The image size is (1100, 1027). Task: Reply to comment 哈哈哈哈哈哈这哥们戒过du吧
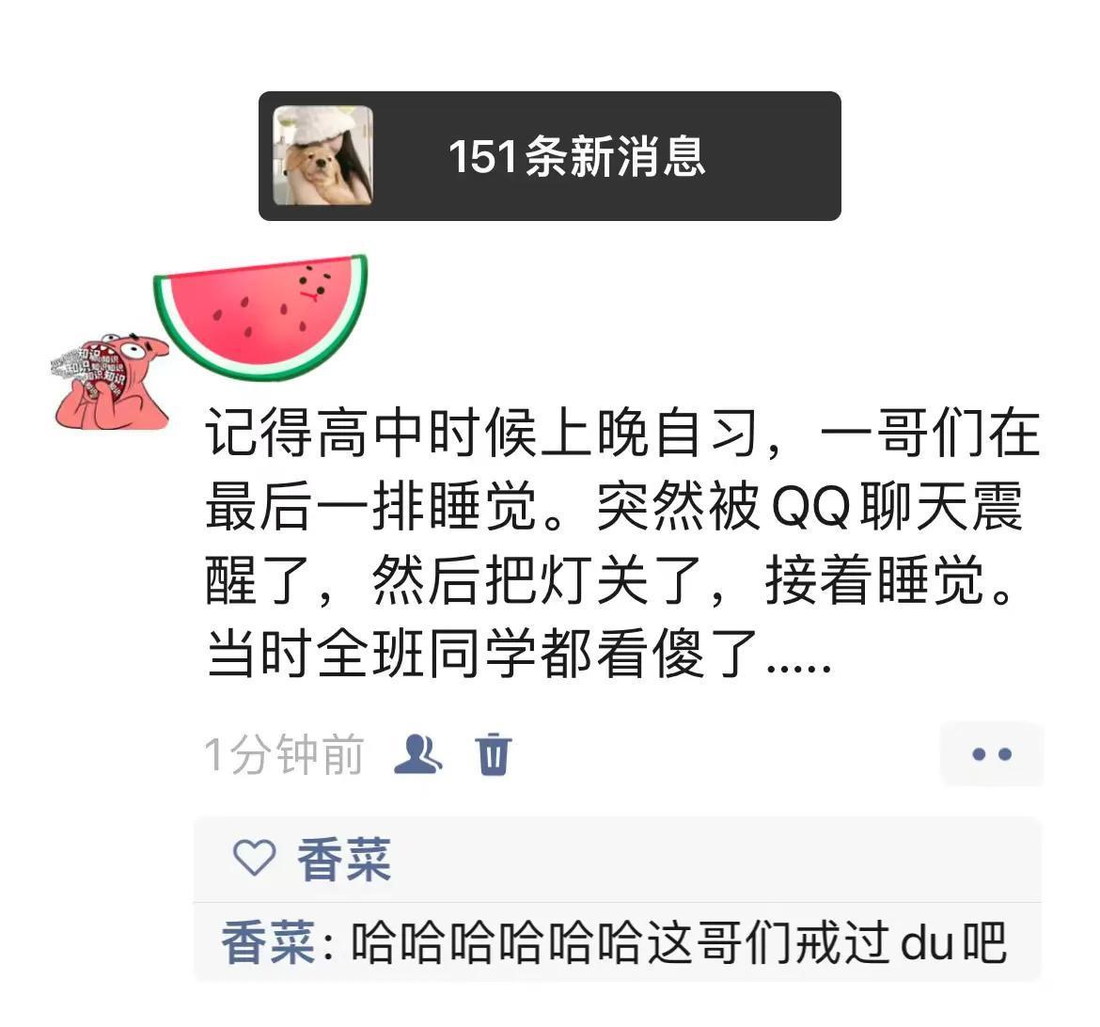click(679, 942)
